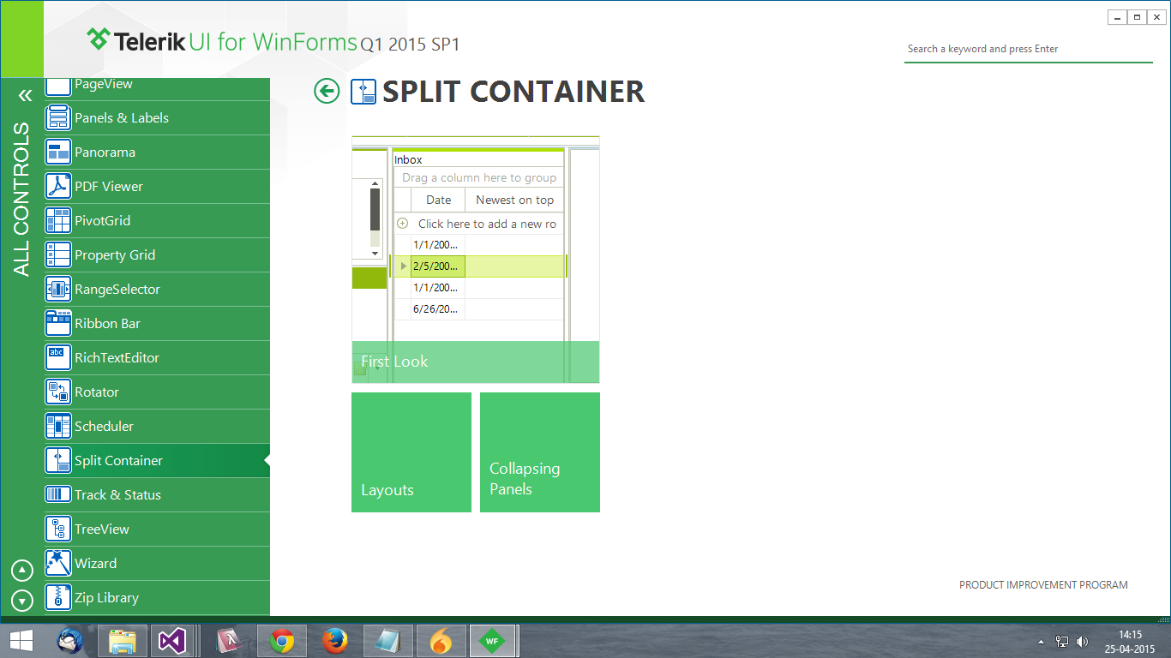
Task: Open Google Chrome from the taskbar
Action: 282,641
